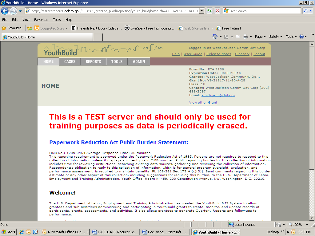Open the File menu

5,20
